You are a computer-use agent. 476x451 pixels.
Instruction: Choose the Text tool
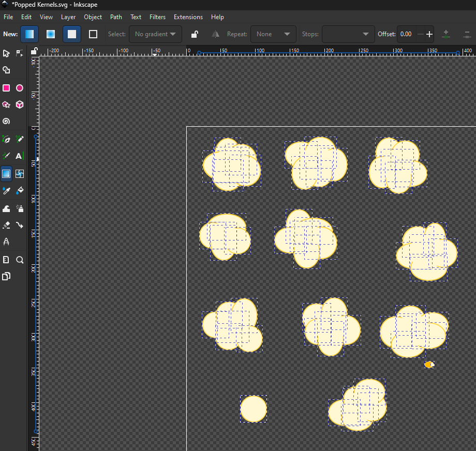[x=20, y=156]
